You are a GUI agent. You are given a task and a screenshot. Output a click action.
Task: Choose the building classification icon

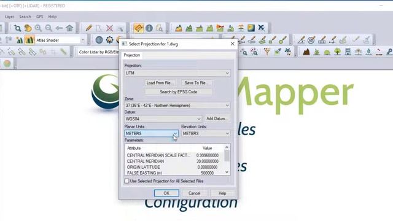click(x=348, y=52)
